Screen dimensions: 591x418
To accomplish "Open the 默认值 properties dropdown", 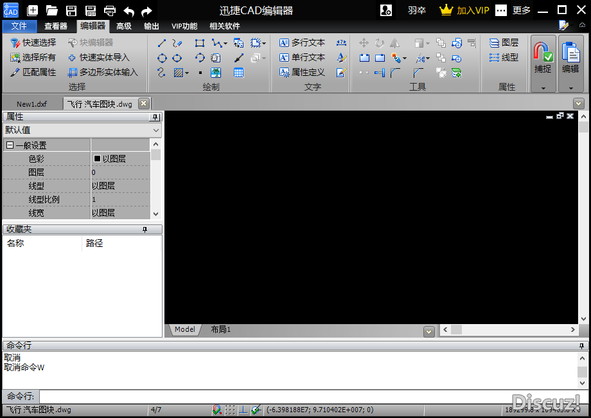I will tap(82, 130).
